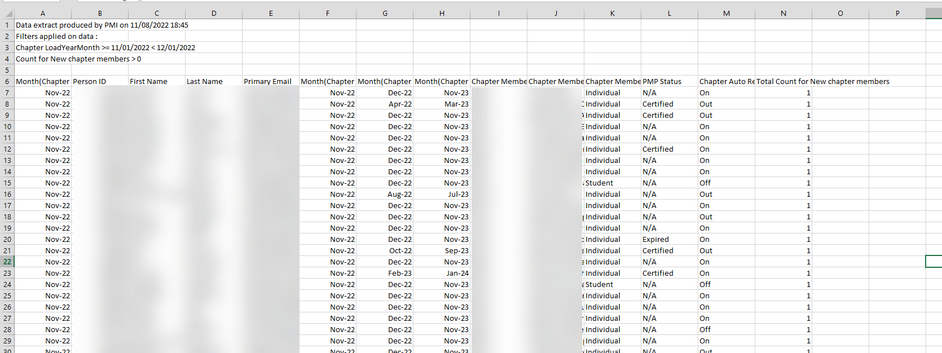This screenshot has height=353, width=942.
Task: Select the 'Feb-23' cell
Action: pos(385,273)
